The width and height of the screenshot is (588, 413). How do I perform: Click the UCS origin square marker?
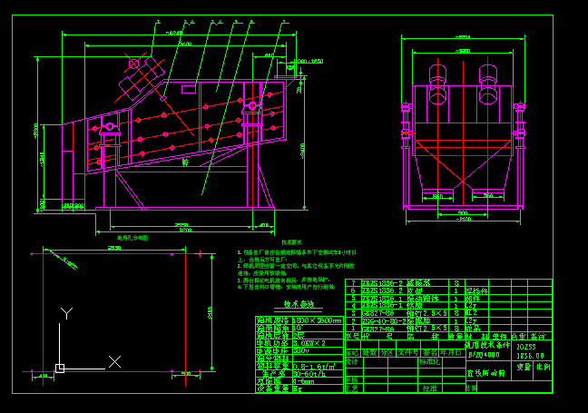60,369
